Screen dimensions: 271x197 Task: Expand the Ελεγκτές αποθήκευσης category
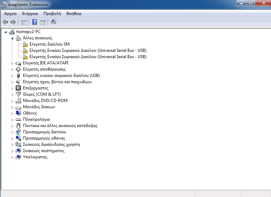coord(12,70)
